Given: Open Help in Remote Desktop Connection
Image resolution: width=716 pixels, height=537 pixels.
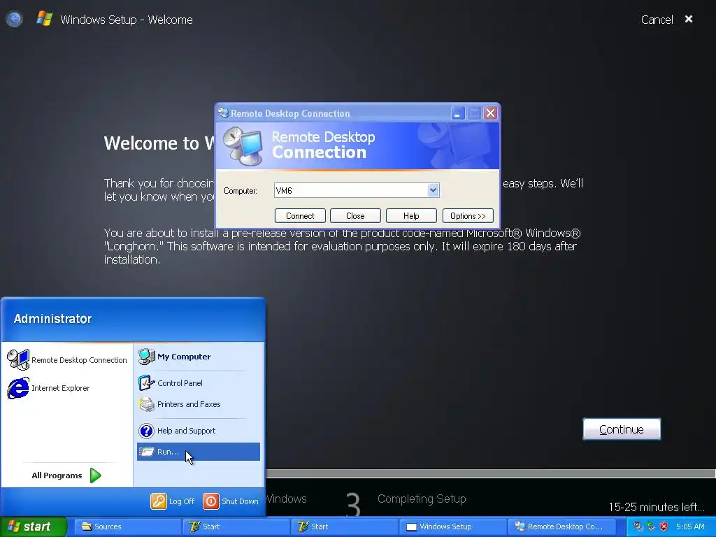Looking at the screenshot, I should (x=411, y=216).
